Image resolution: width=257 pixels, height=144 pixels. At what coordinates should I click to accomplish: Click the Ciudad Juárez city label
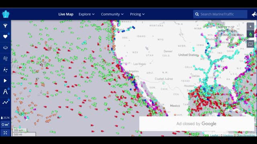click(x=164, y=79)
